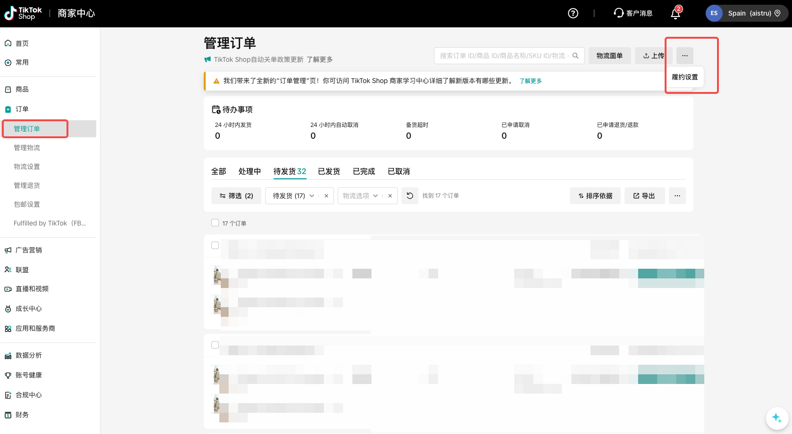Image resolution: width=792 pixels, height=434 pixels.
Task: Open Spain (aistru) account region selector
Action: 747,13
